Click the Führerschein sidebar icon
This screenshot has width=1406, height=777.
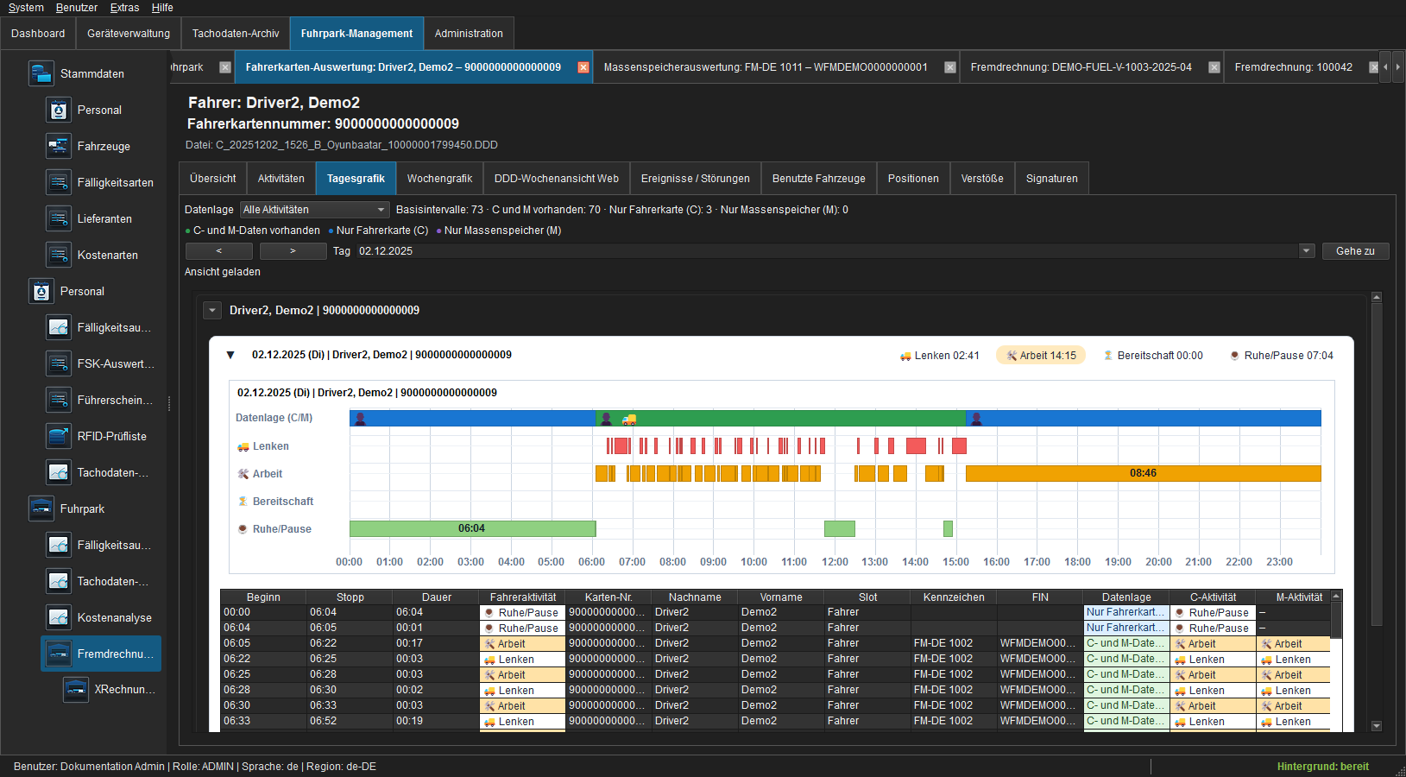click(x=58, y=400)
